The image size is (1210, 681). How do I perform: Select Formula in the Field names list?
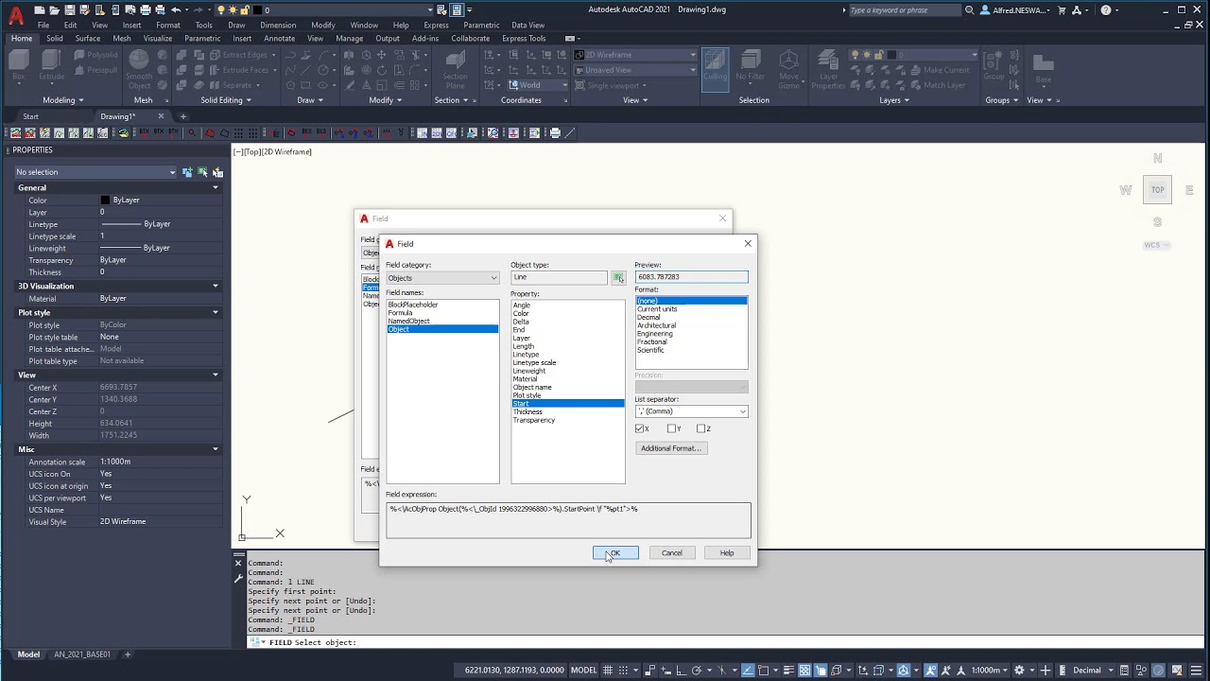pyautogui.click(x=401, y=313)
